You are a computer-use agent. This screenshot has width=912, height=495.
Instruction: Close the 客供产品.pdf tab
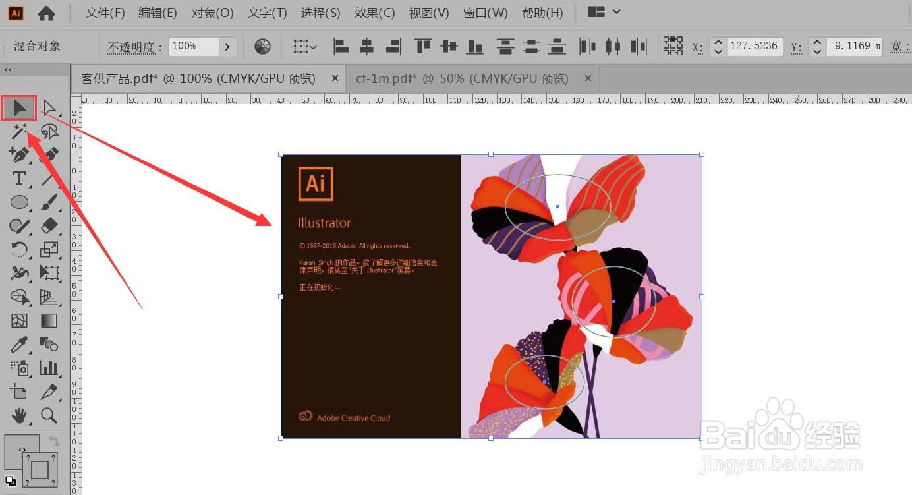coord(335,78)
